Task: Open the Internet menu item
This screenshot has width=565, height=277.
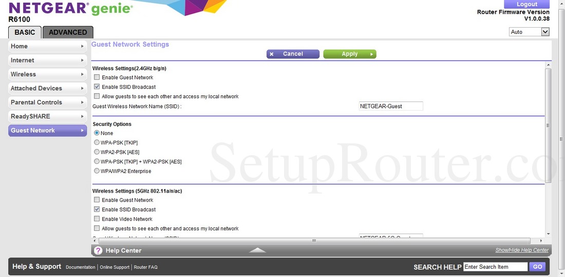Action: click(x=48, y=60)
